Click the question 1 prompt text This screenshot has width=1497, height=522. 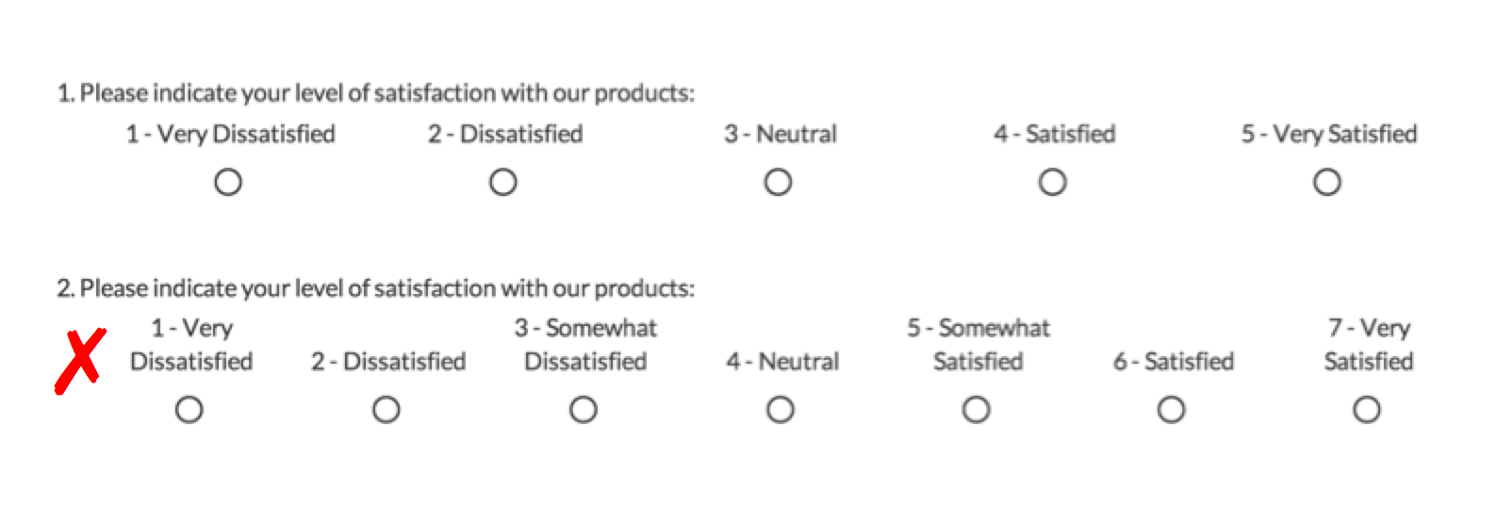[375, 93]
